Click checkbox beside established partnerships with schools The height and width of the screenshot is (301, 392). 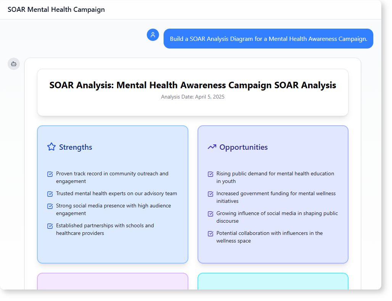click(50, 226)
